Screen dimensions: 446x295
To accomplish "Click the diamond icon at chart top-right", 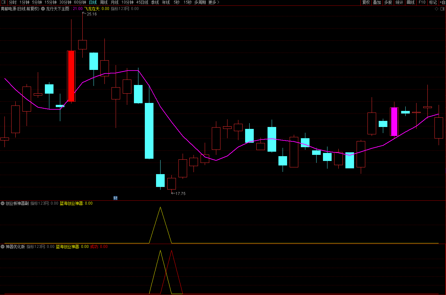I will coord(436,9).
